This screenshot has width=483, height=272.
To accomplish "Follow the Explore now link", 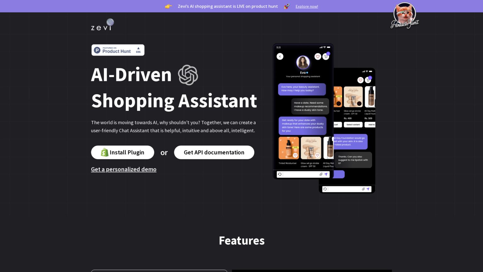I will (x=307, y=6).
